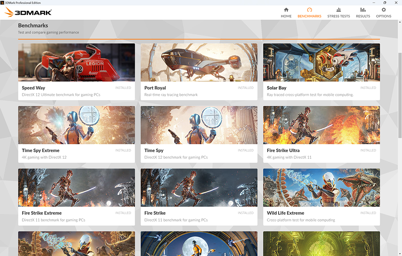Click the 3DMark title bar app icon
402x256 pixels.
2,3
